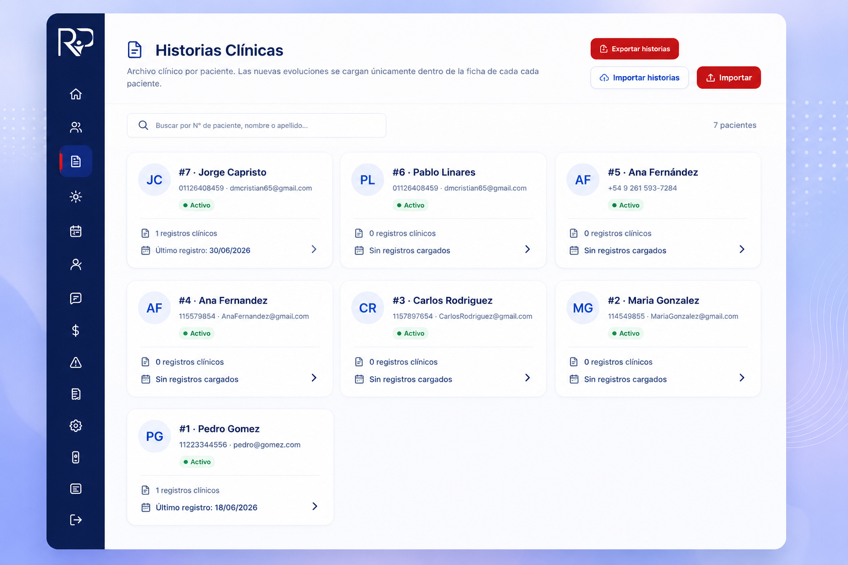Expand Pedro Gomez's card chevron

click(x=314, y=507)
